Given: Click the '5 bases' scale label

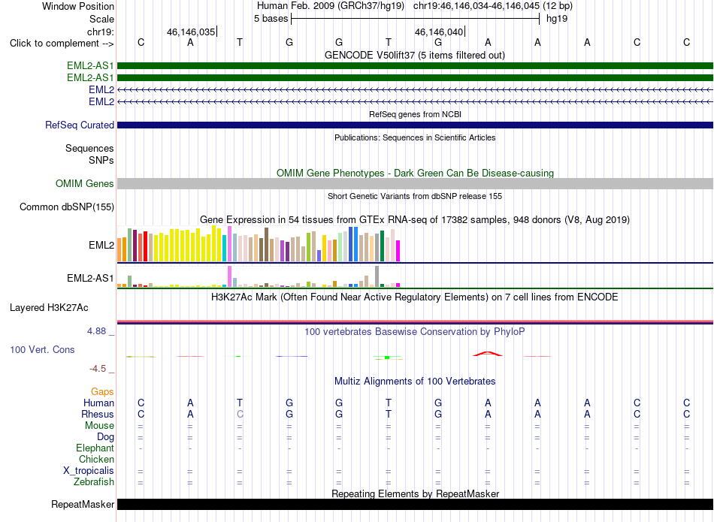Looking at the screenshot, I should coord(271,19).
